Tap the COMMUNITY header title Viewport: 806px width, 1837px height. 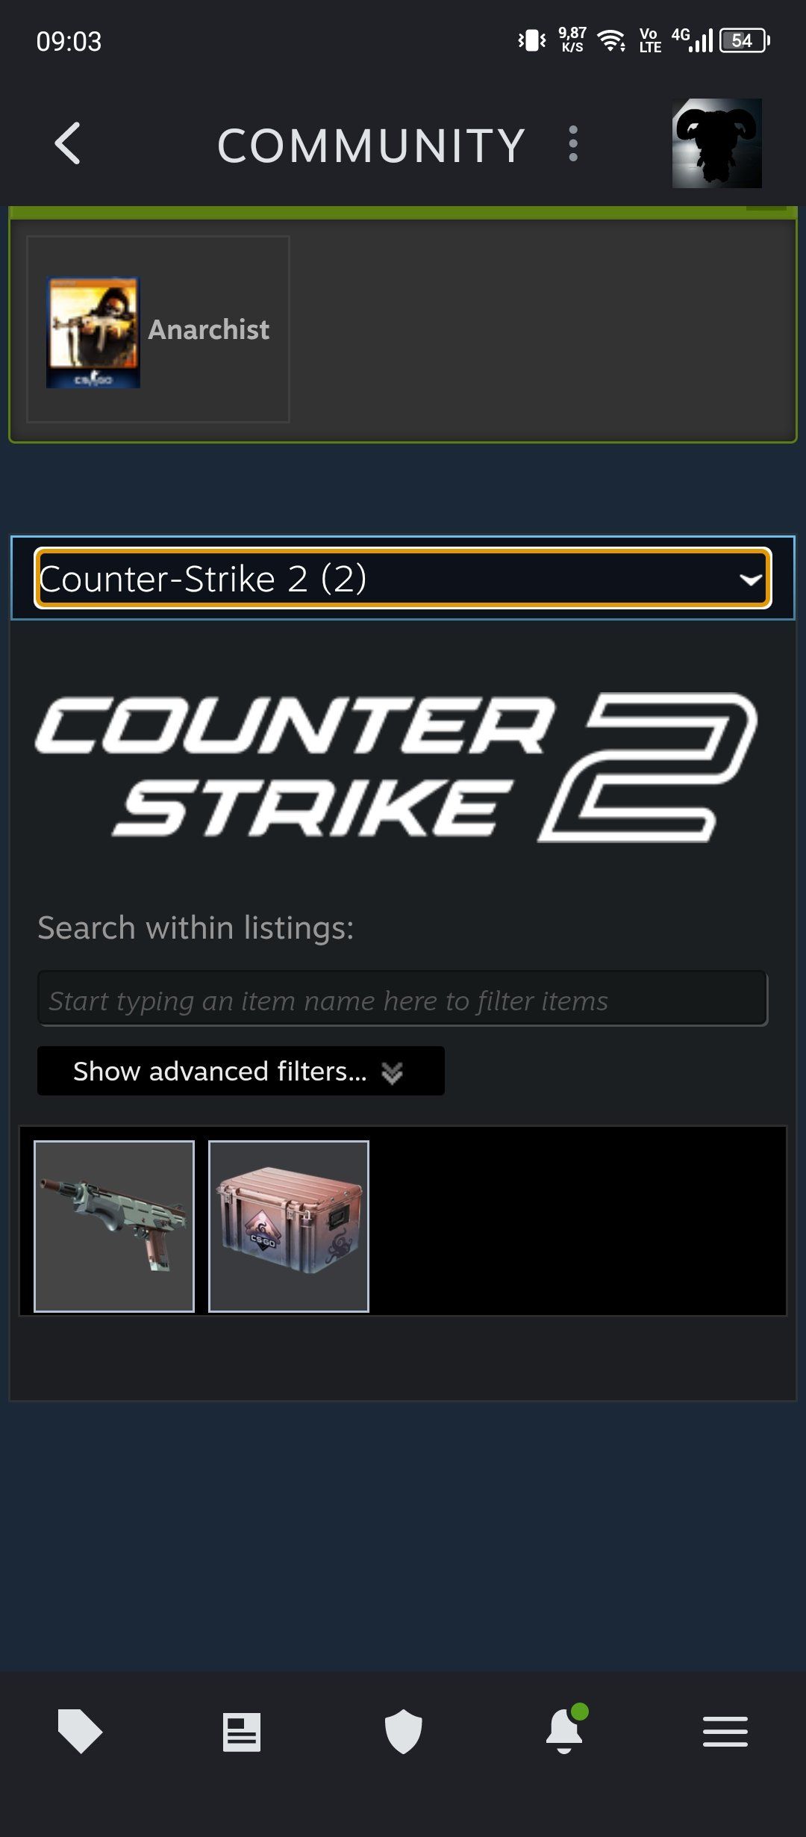pyautogui.click(x=372, y=145)
